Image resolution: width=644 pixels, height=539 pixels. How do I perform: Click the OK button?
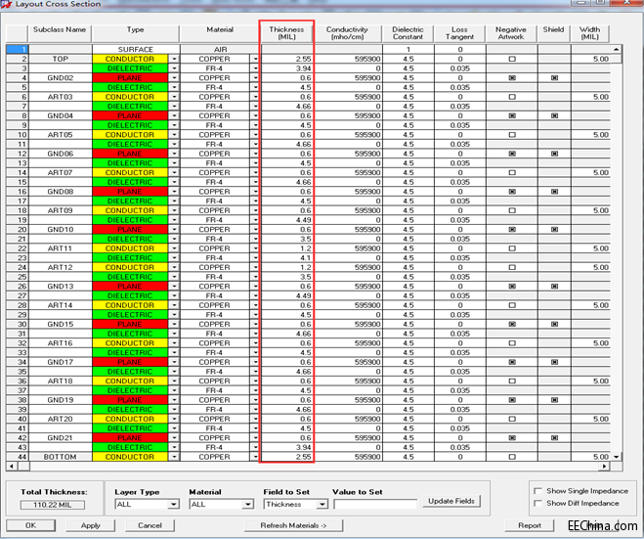click(31, 525)
